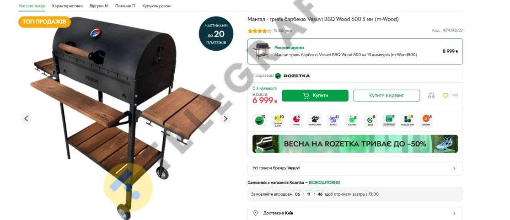
Task: Select the PUMB installment icon
Action: coord(296,120)
